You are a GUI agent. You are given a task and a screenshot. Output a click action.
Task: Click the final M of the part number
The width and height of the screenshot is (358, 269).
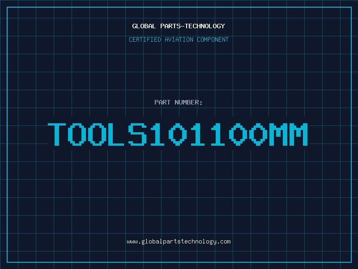(299, 134)
